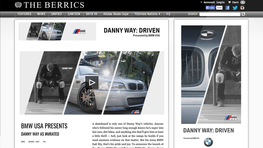Open the Danny Way Driven header banner thumbnail
This screenshot has height=148, width=263.
coord(57,31)
